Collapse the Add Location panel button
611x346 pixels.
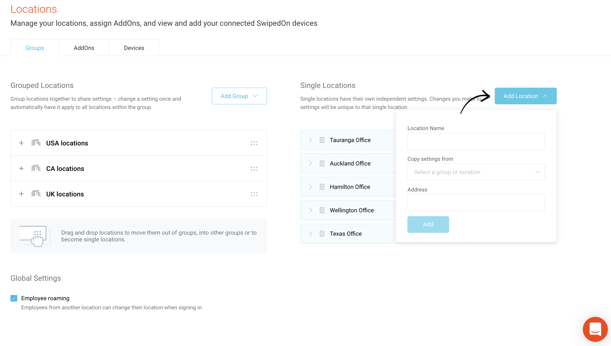pyautogui.click(x=526, y=96)
